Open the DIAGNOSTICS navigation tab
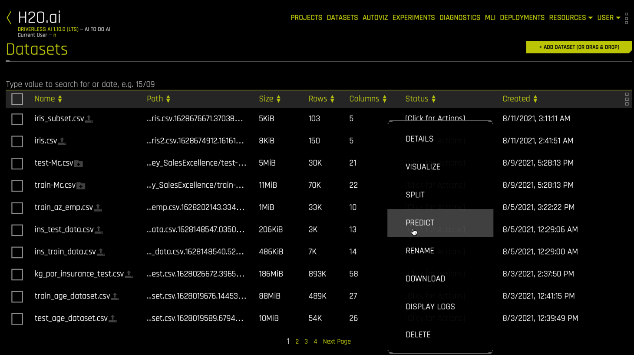The height and width of the screenshot is (355, 634). (x=460, y=18)
